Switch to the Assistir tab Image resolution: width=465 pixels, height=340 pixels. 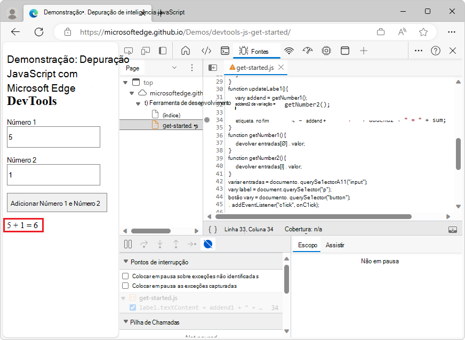pyautogui.click(x=335, y=245)
